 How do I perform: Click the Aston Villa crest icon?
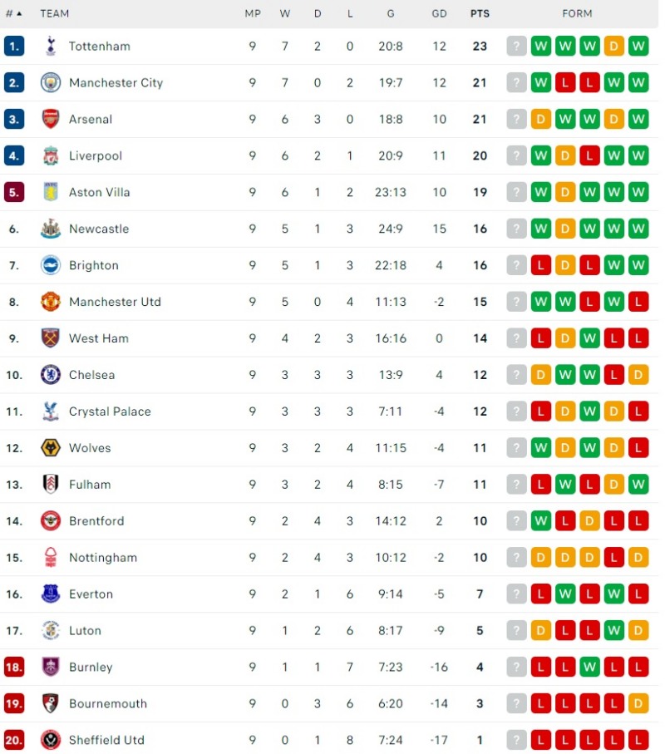tap(51, 192)
